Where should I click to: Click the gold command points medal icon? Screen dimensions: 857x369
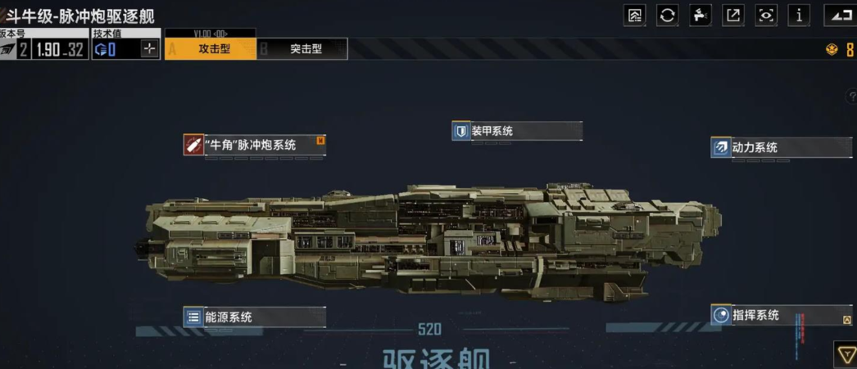pyautogui.click(x=832, y=50)
